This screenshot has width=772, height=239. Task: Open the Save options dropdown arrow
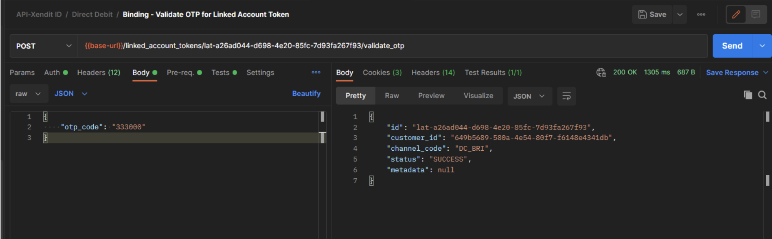(680, 15)
